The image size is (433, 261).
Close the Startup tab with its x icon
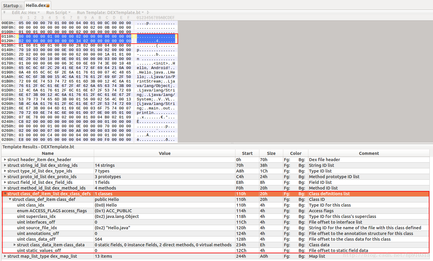click(21, 6)
